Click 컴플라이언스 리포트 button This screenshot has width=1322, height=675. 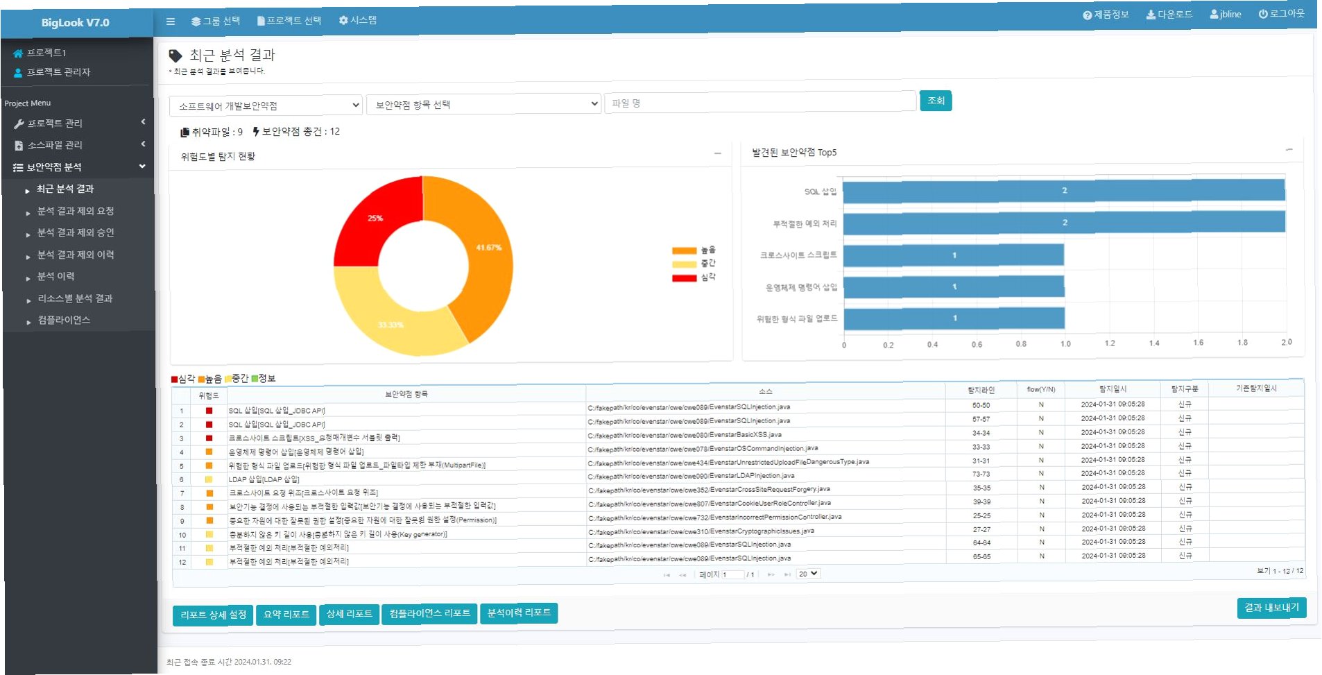pyautogui.click(x=429, y=613)
